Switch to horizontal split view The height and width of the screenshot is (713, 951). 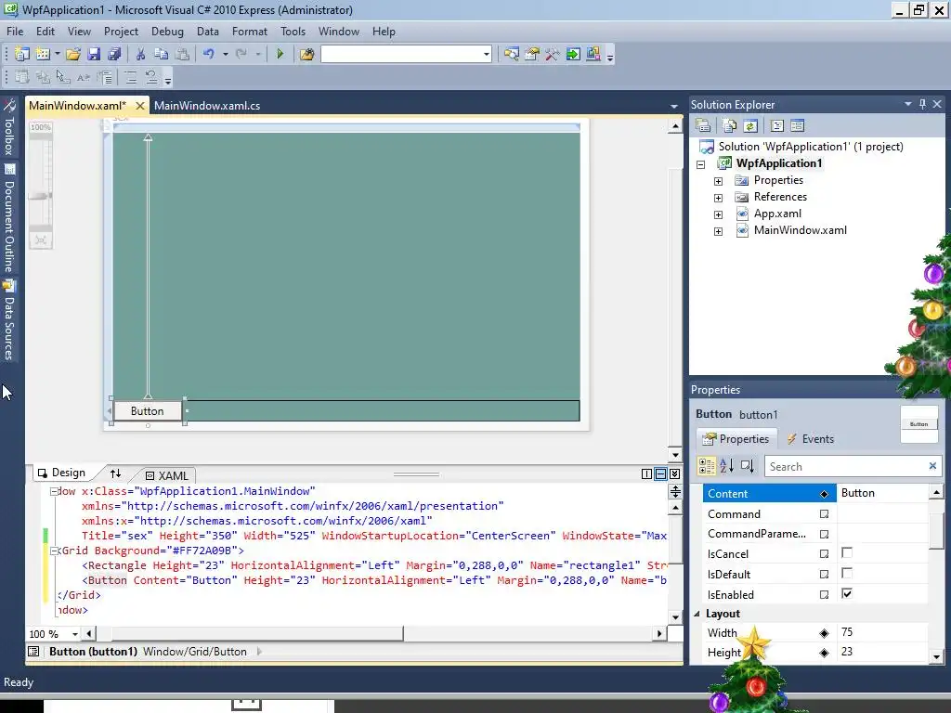pyautogui.click(x=660, y=474)
